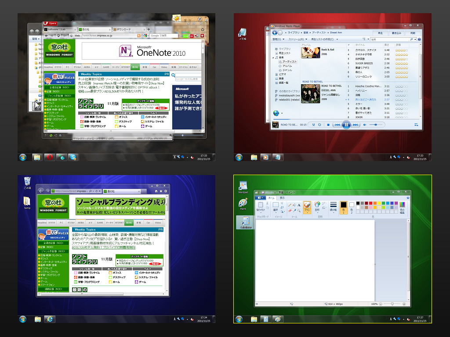Select Color 2 white swatch in Paint
Viewport: 450px width, 337px height.
[x=352, y=208]
